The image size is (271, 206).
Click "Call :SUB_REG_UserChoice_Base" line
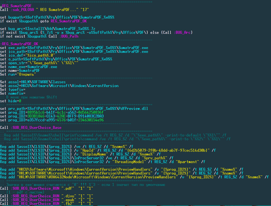click(31, 127)
